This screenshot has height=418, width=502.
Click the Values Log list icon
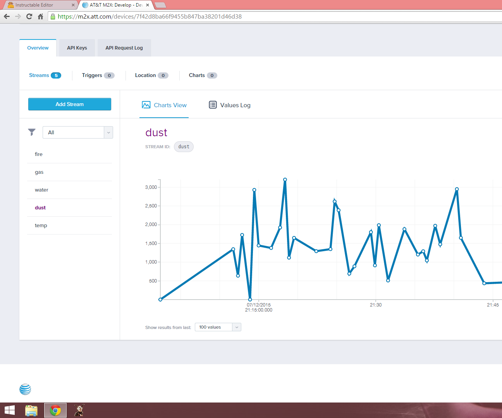pyautogui.click(x=213, y=105)
